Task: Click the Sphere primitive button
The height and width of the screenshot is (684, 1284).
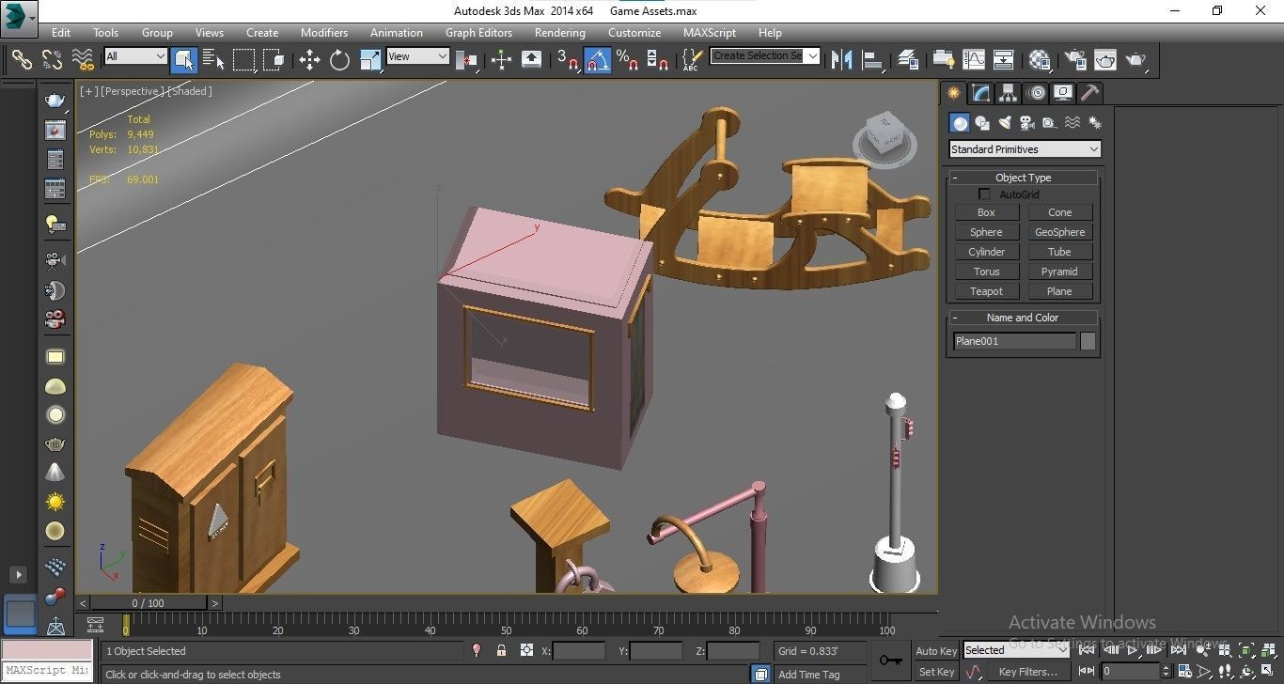Action: point(986,232)
